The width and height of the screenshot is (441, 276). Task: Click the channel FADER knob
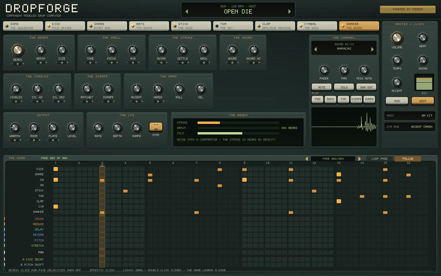pos(324,70)
